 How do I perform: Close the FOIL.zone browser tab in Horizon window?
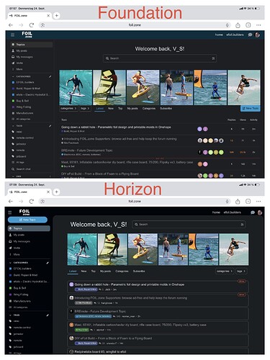point(48,192)
